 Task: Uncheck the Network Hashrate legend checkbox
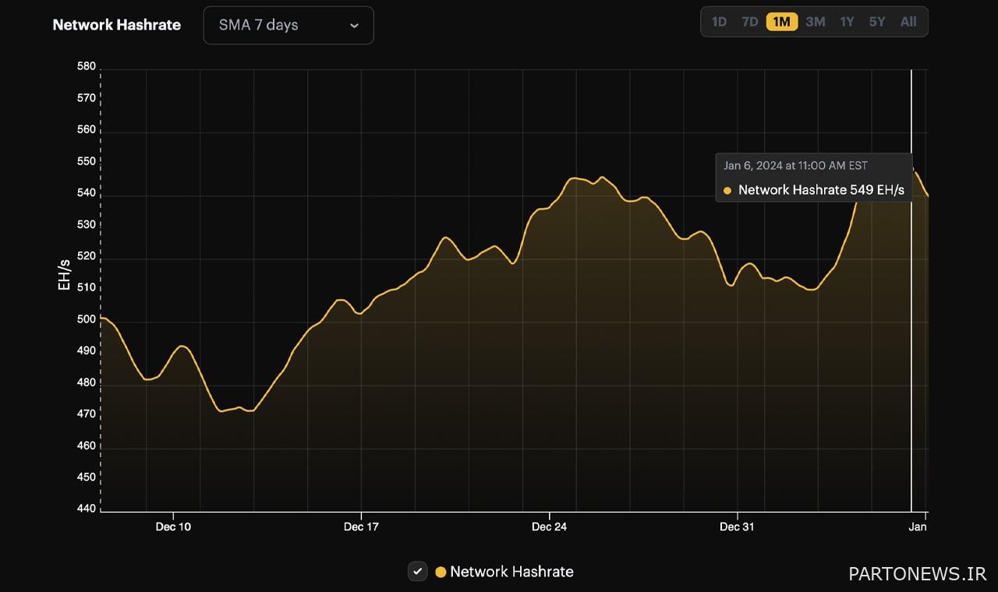tap(418, 571)
